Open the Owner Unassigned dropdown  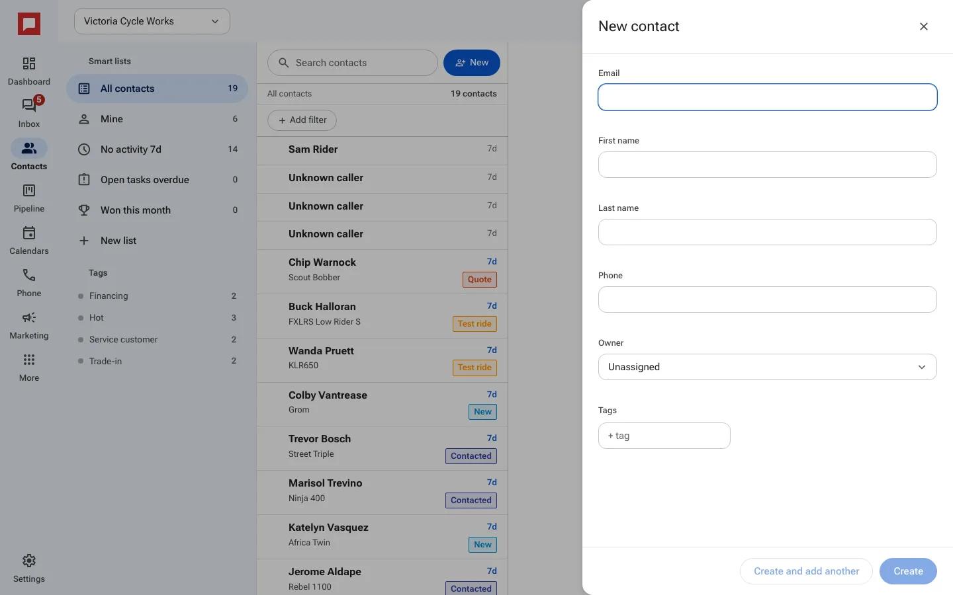[x=768, y=367]
